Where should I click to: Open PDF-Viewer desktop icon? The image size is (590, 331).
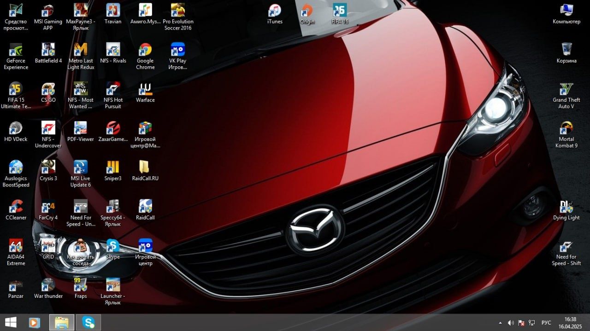coord(81,131)
